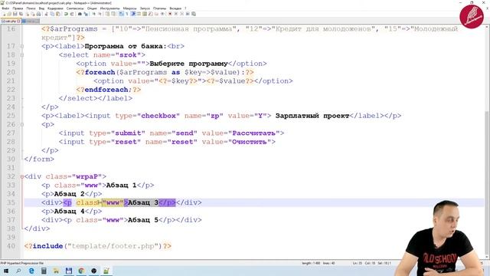
Task: Create a new file from toolbar
Action: click(x=3, y=14)
